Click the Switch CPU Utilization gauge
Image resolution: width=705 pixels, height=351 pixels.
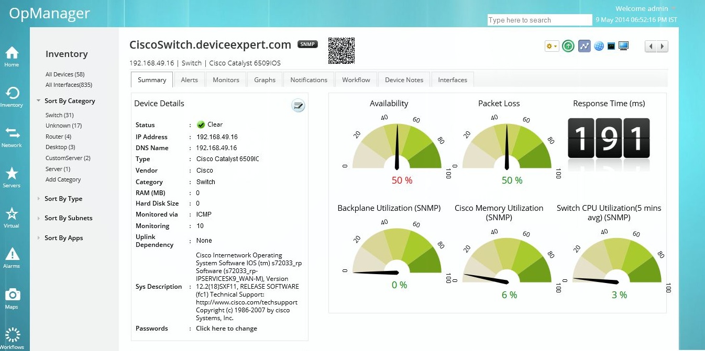point(616,261)
